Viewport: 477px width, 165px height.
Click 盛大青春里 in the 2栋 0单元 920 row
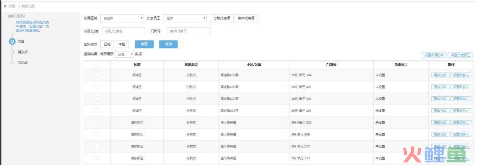(x=228, y=122)
